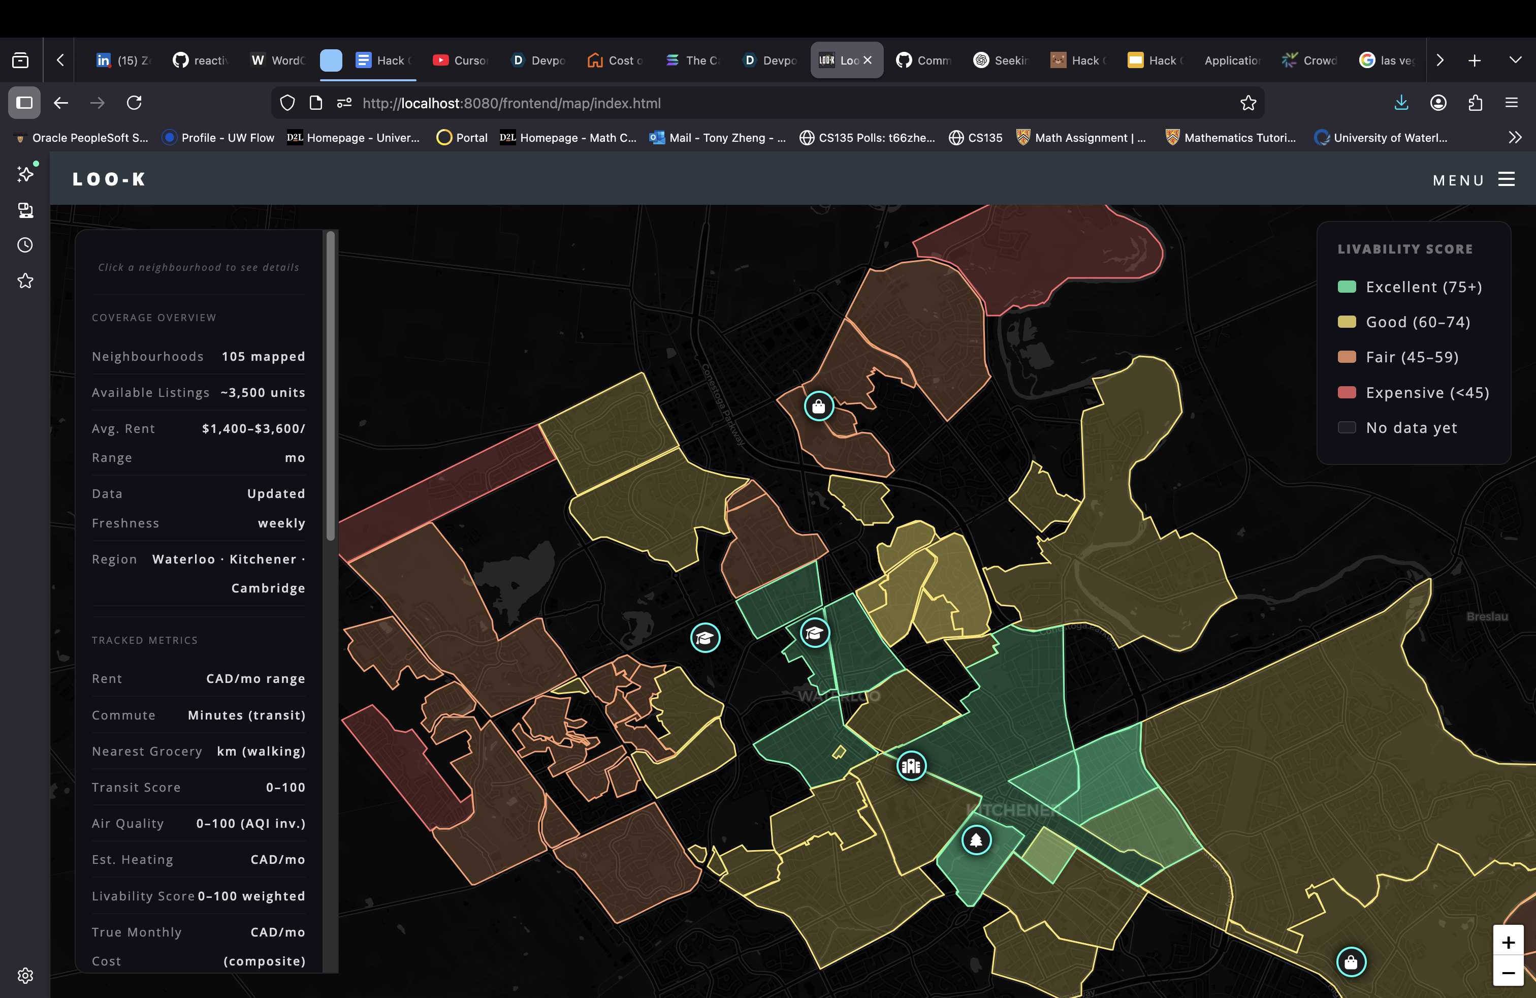Screen dimensions: 1536x998
Task: Open the browser history clock sidebar icon
Action: click(x=25, y=244)
